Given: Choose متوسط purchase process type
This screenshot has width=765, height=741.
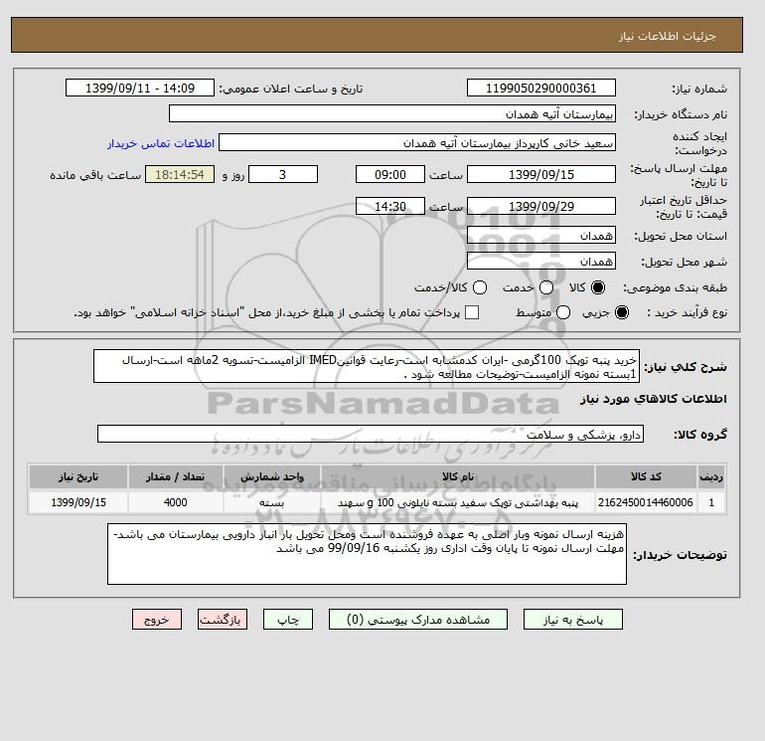Looking at the screenshot, I should 563,312.
